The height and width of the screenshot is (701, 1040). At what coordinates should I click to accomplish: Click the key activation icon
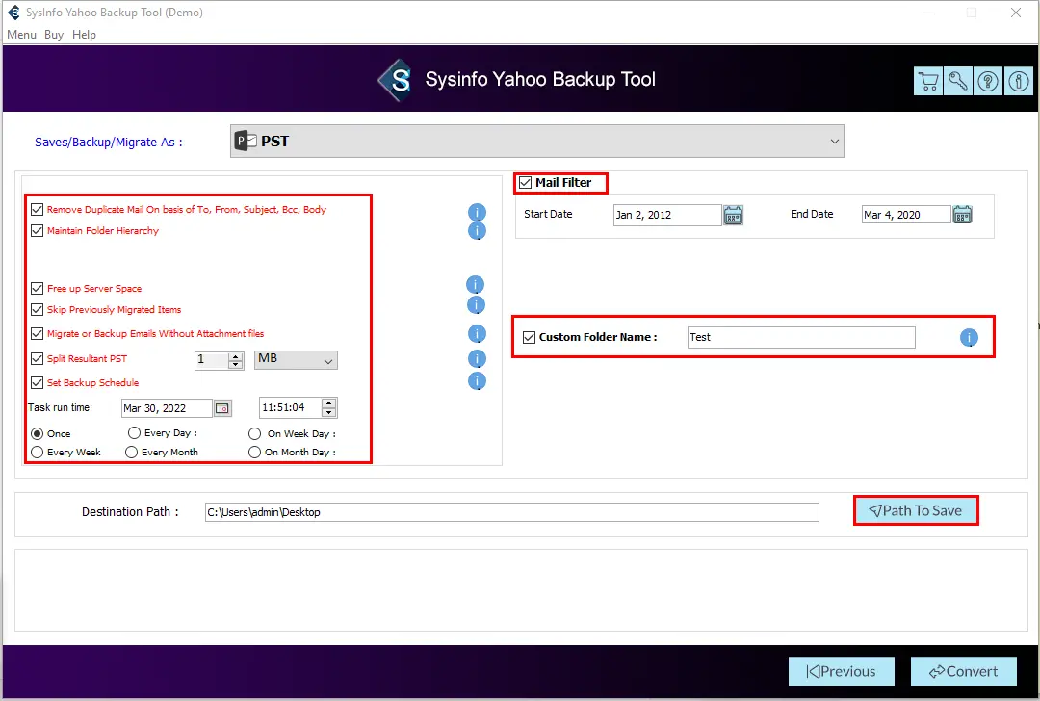coord(958,82)
